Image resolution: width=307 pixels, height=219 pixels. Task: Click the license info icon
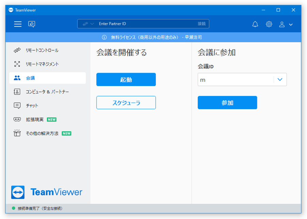104,37
